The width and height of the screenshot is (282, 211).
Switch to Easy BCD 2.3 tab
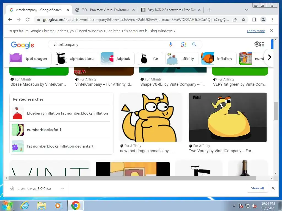(171, 10)
